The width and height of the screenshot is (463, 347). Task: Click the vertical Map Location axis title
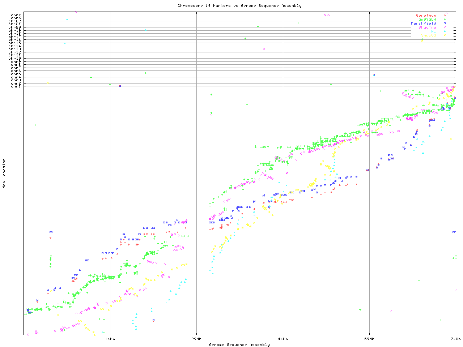pyautogui.click(x=4, y=173)
